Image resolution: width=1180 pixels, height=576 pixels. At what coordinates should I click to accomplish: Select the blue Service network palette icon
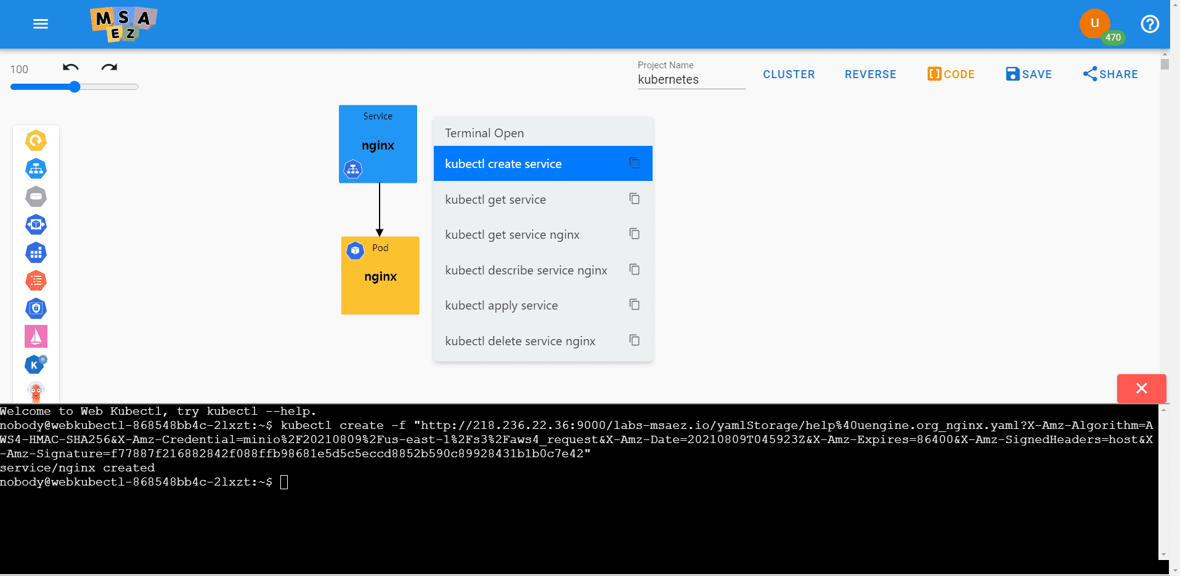tap(36, 169)
